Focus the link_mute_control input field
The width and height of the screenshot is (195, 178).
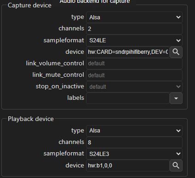134,75
